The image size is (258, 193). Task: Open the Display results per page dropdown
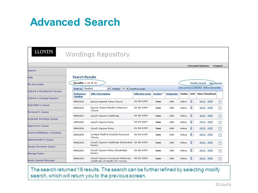pos(125,88)
